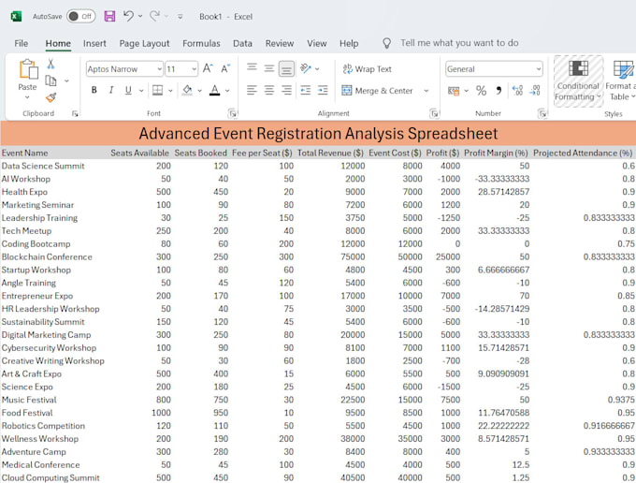This screenshot has height=483, width=636.
Task: Open Alignment settings dialog launcher
Action: coord(434,113)
